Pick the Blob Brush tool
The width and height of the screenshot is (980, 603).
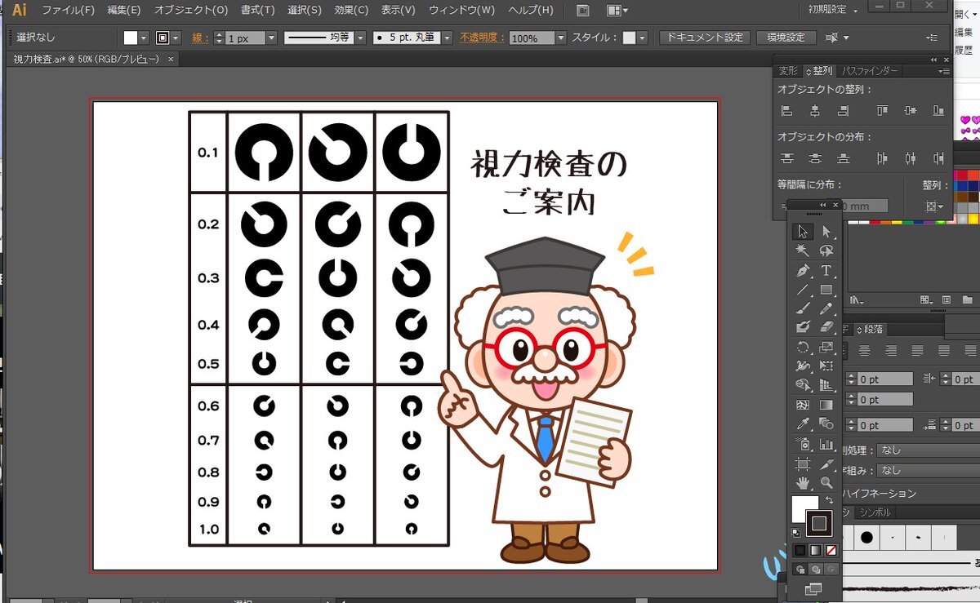(x=804, y=327)
